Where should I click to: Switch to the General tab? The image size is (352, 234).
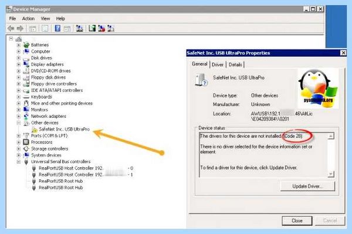[199, 64]
